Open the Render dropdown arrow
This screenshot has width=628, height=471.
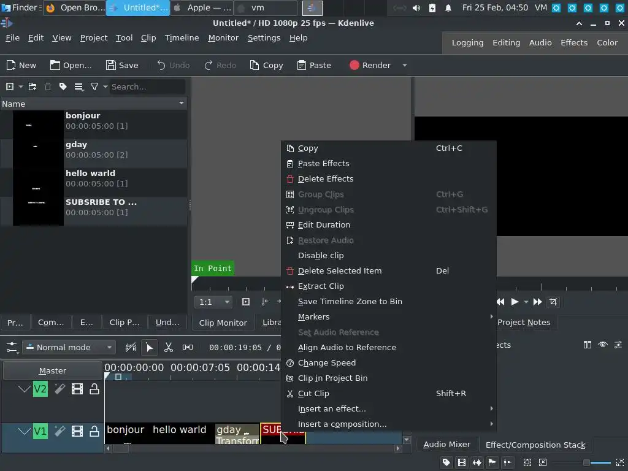pos(405,65)
